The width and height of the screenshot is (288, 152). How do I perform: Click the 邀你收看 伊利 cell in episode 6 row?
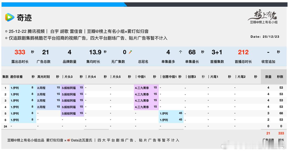[23, 120]
